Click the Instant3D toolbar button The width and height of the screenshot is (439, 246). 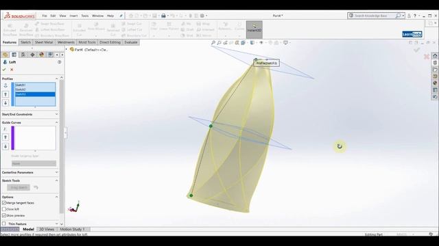point(254,29)
